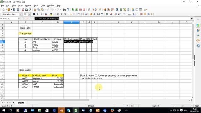201x113 pixels.
Task: Save the spreadsheet with the Save icon
Action: coord(14,10)
